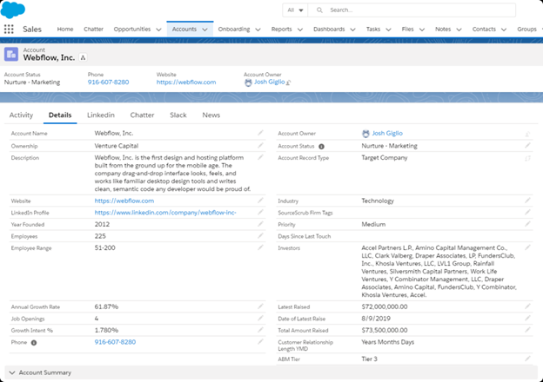Screen dimensions: 543x382
Task: Click header phone link 916-607-8280
Action: tap(109, 82)
